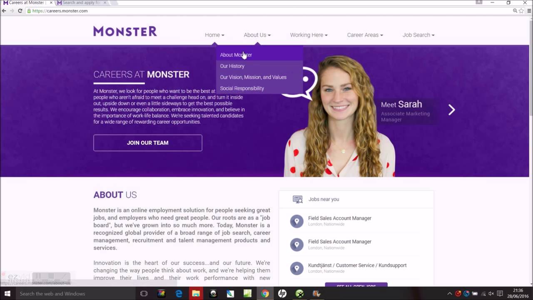Click the zoom magnifier icon in address bar
The height and width of the screenshot is (300, 533).
coord(515,11)
